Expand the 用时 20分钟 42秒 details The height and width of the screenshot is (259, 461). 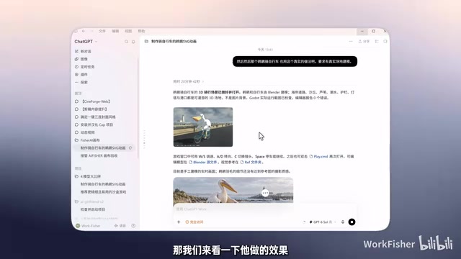[x=188, y=81]
